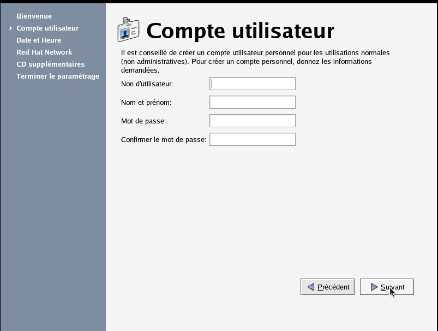The height and width of the screenshot is (331, 438).
Task: Click the Mot de passe label
Action: [143, 121]
